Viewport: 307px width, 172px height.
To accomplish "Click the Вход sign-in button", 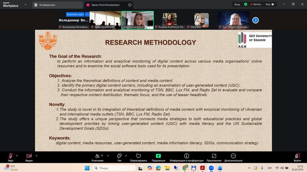I will pos(237,4).
